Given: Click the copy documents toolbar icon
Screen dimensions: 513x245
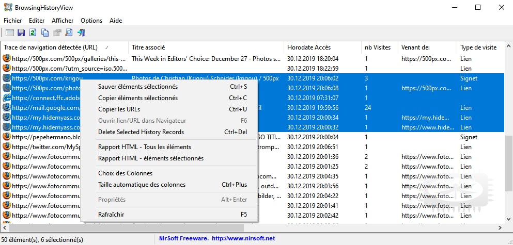Looking at the screenshot, I should tap(45, 32).
